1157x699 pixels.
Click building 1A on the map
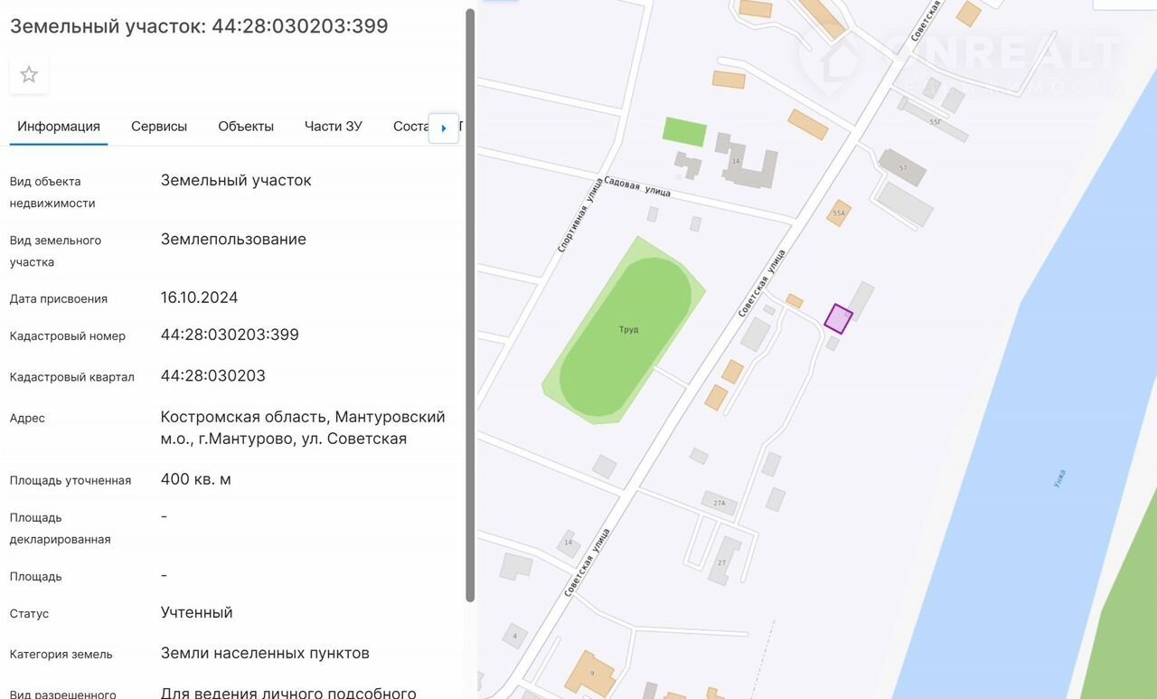[746, 163]
